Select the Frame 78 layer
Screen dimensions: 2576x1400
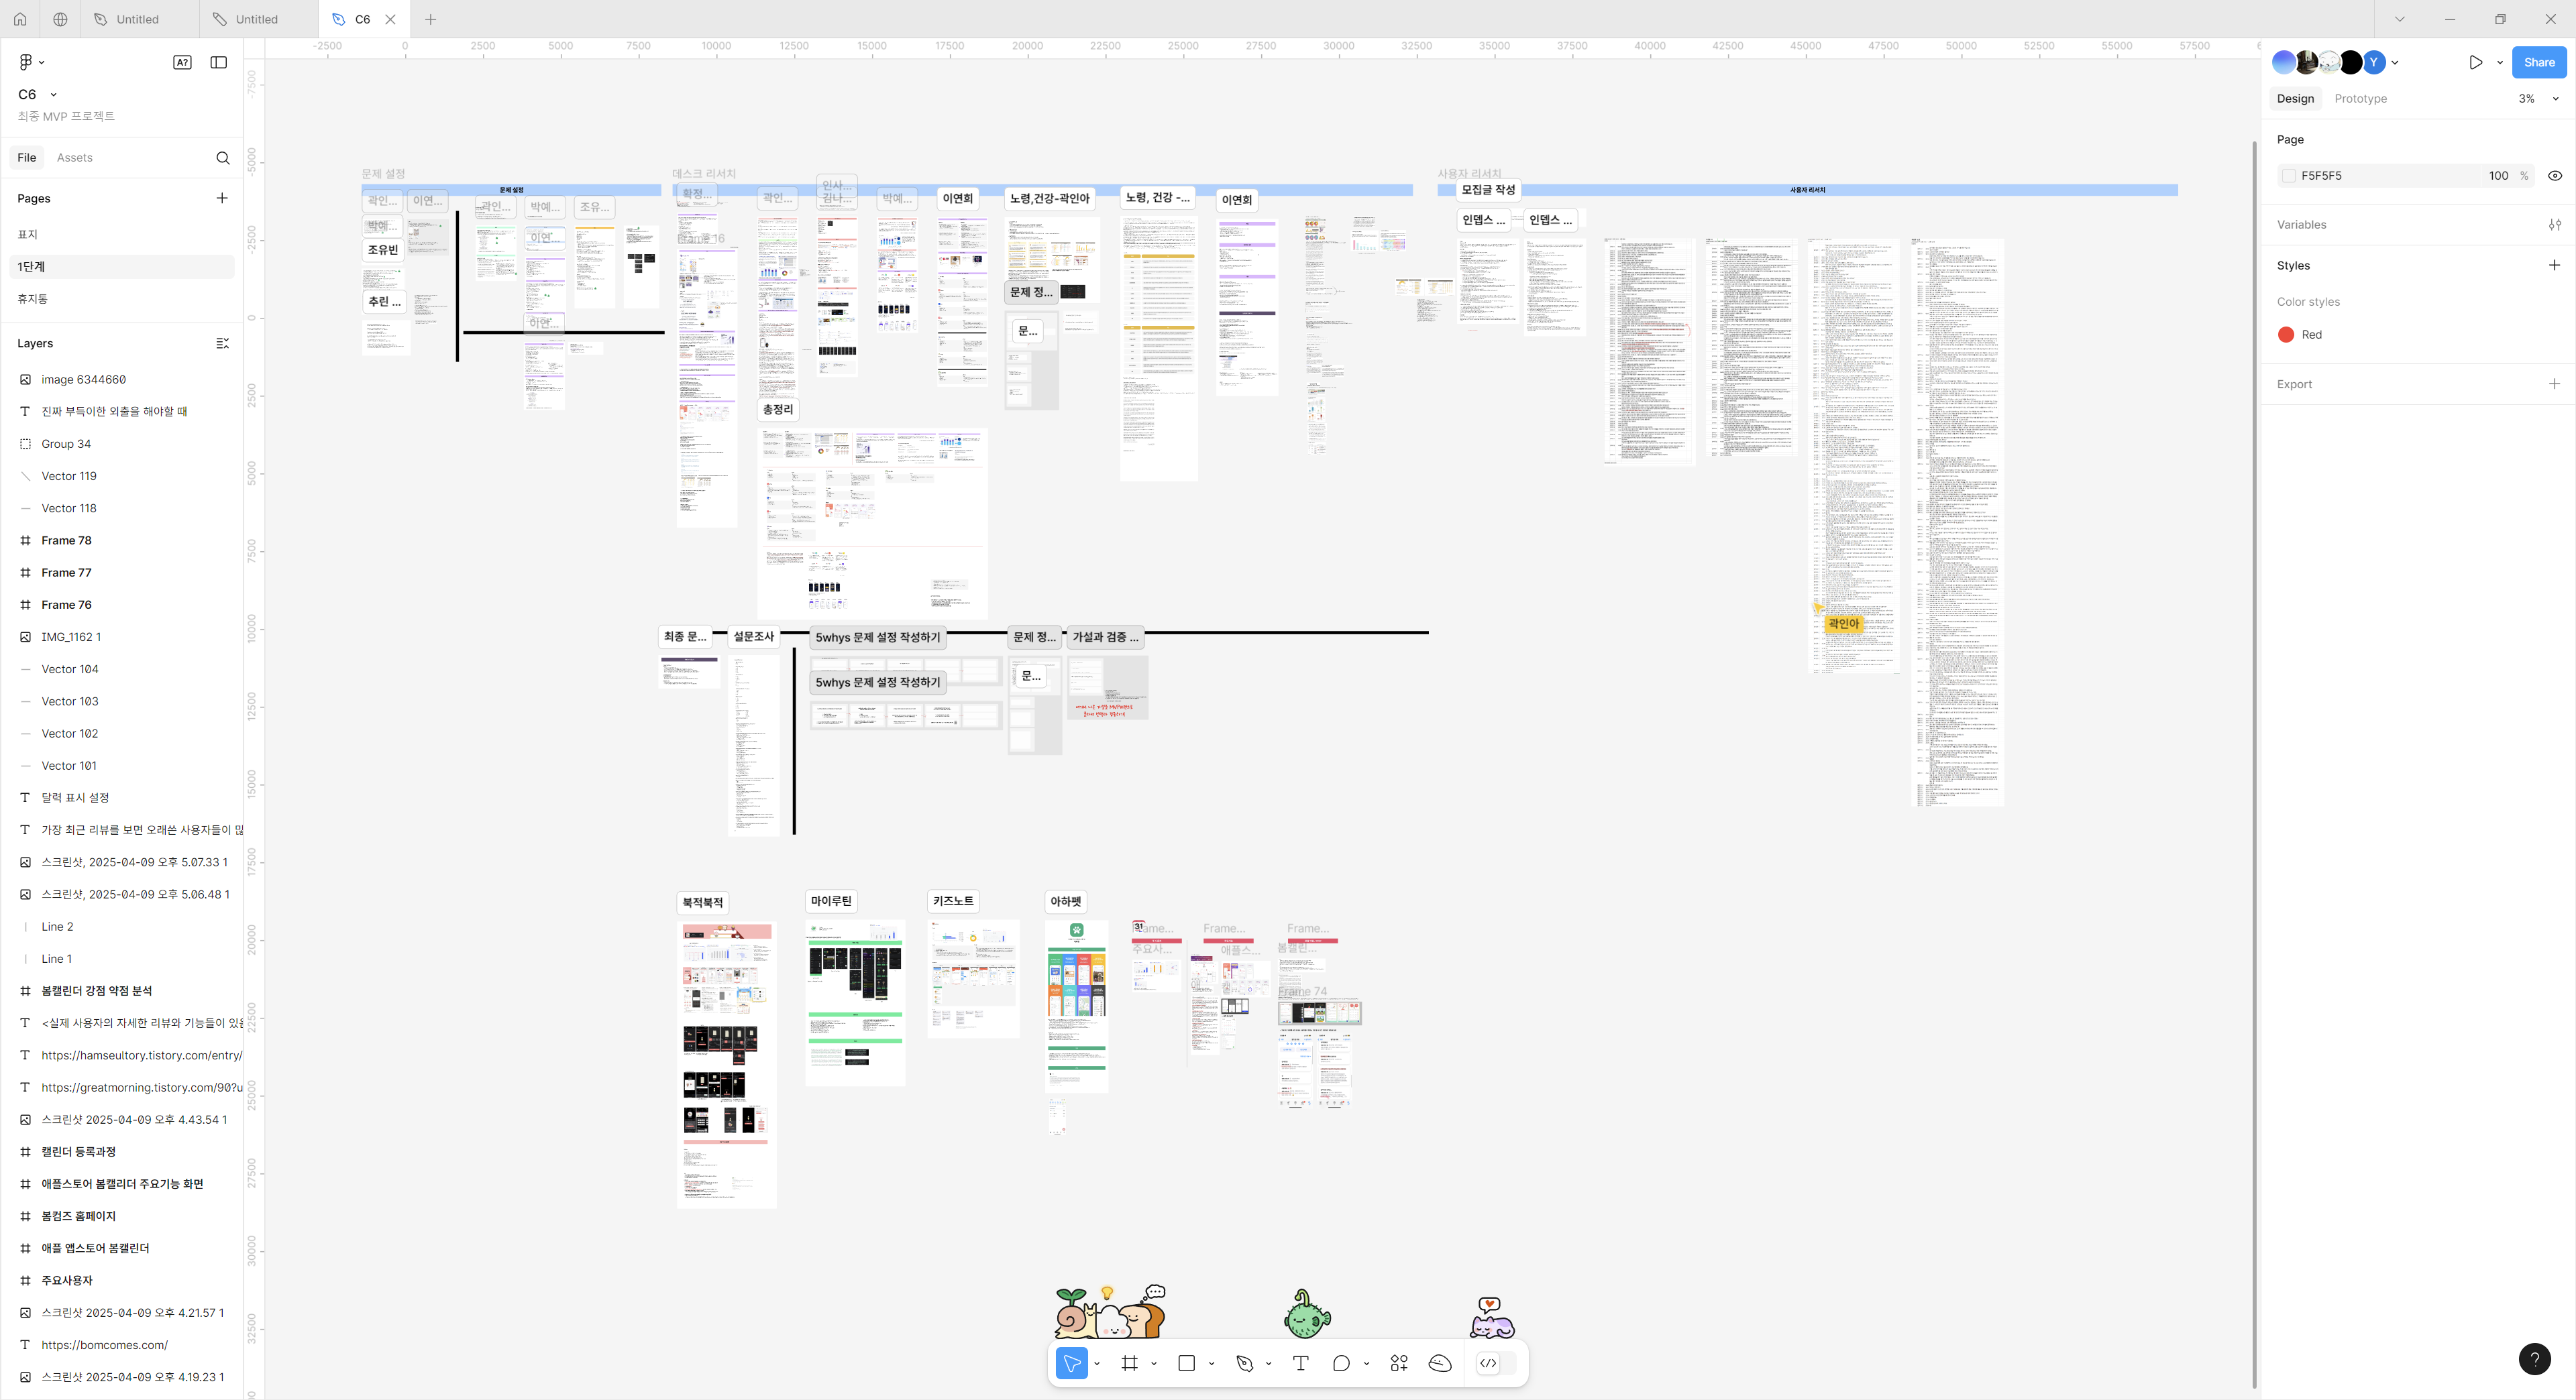click(66, 540)
